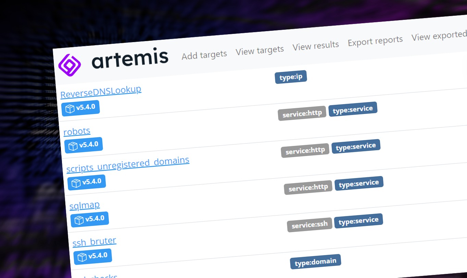Click the type:ip tag badge

(291, 77)
